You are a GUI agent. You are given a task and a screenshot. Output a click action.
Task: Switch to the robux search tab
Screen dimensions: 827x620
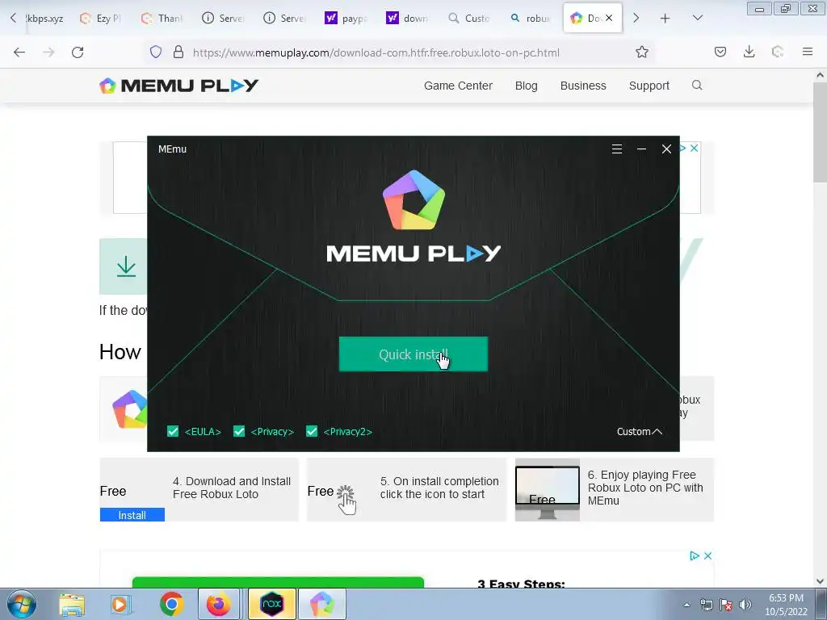pyautogui.click(x=531, y=18)
